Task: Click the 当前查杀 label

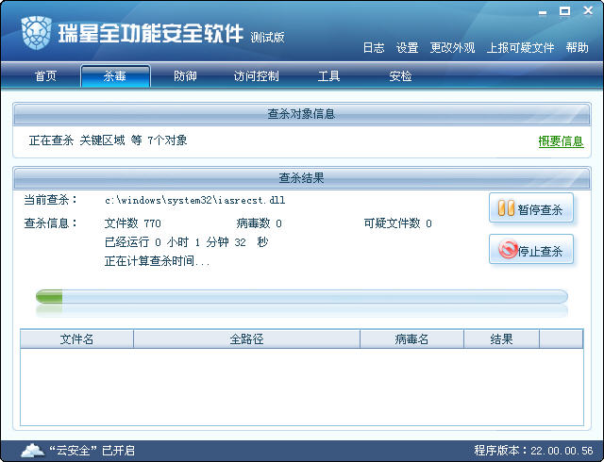Action: (50, 200)
